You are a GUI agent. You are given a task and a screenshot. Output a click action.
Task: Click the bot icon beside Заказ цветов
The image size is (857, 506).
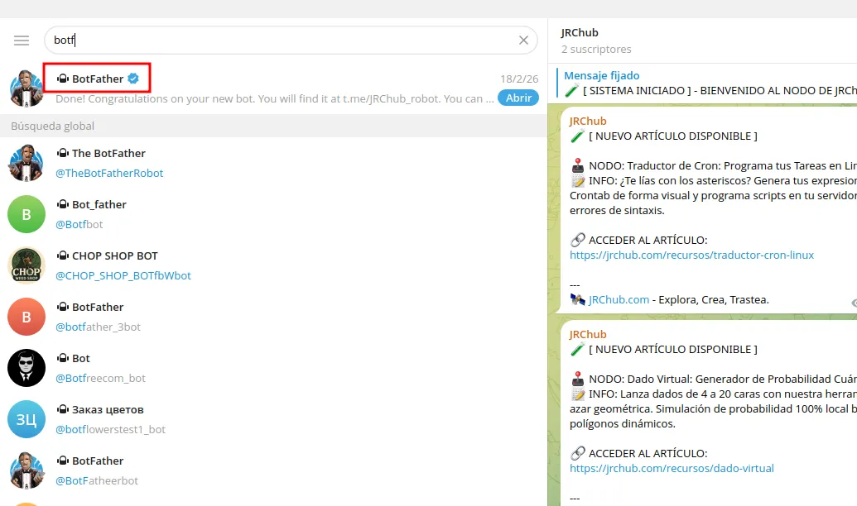pos(63,410)
